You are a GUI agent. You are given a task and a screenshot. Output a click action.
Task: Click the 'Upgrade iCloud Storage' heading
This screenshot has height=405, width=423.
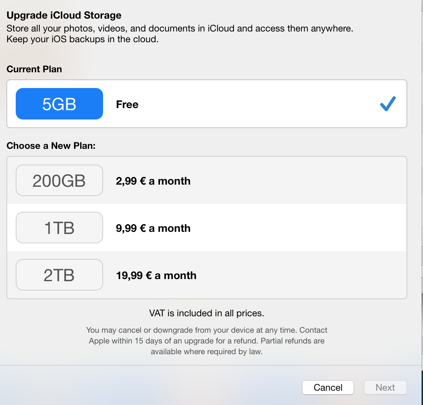tap(64, 15)
